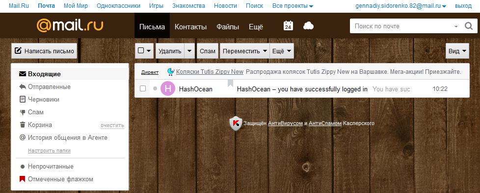The height and width of the screenshot is (193, 480).
Task: Click АнтиСпамом link
Action: coord(325,124)
